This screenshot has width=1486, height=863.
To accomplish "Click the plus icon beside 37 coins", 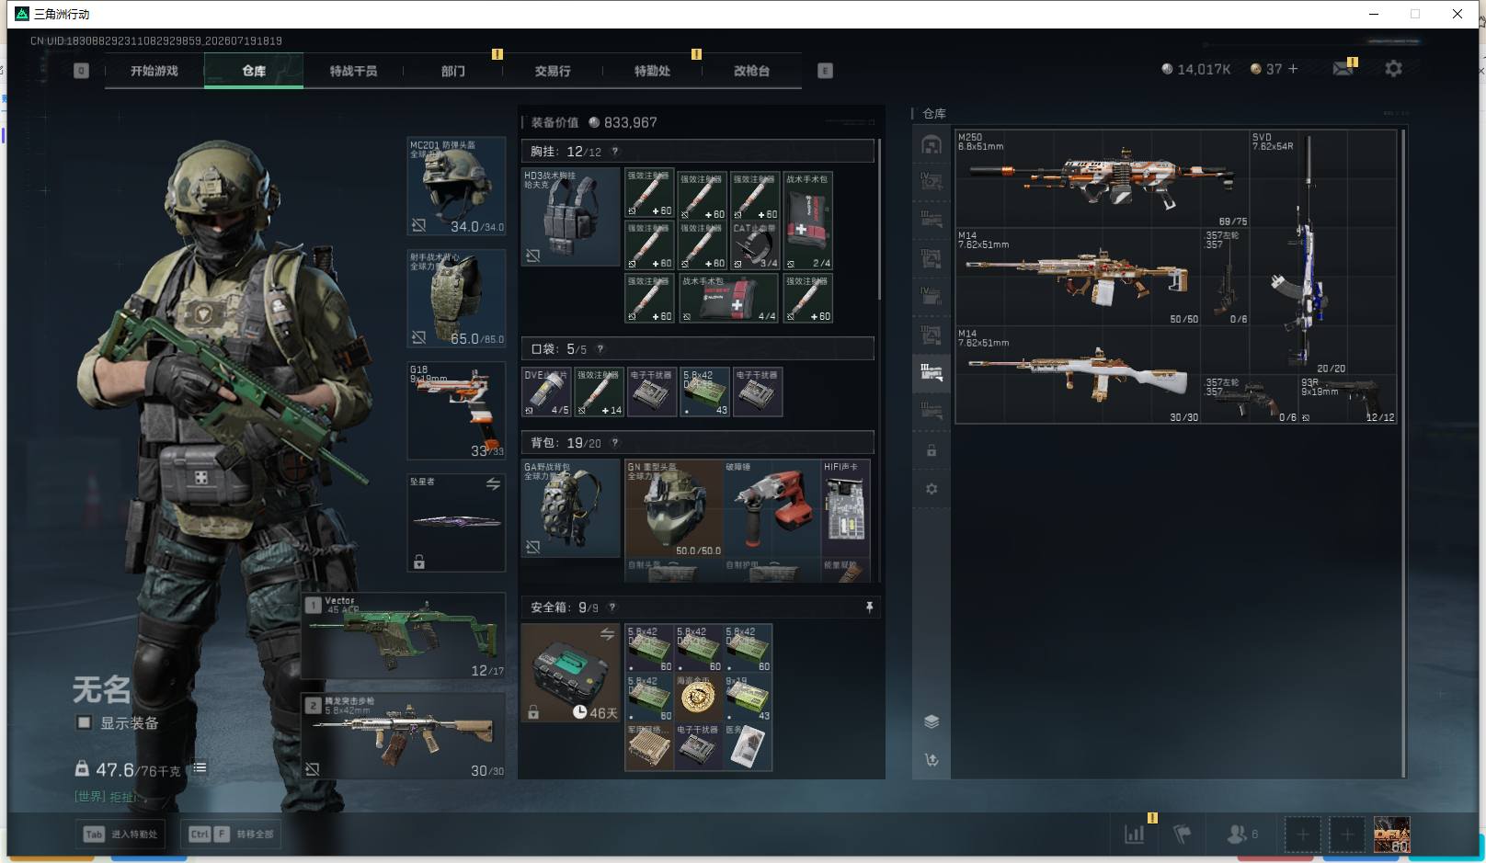I will [x=1293, y=69].
